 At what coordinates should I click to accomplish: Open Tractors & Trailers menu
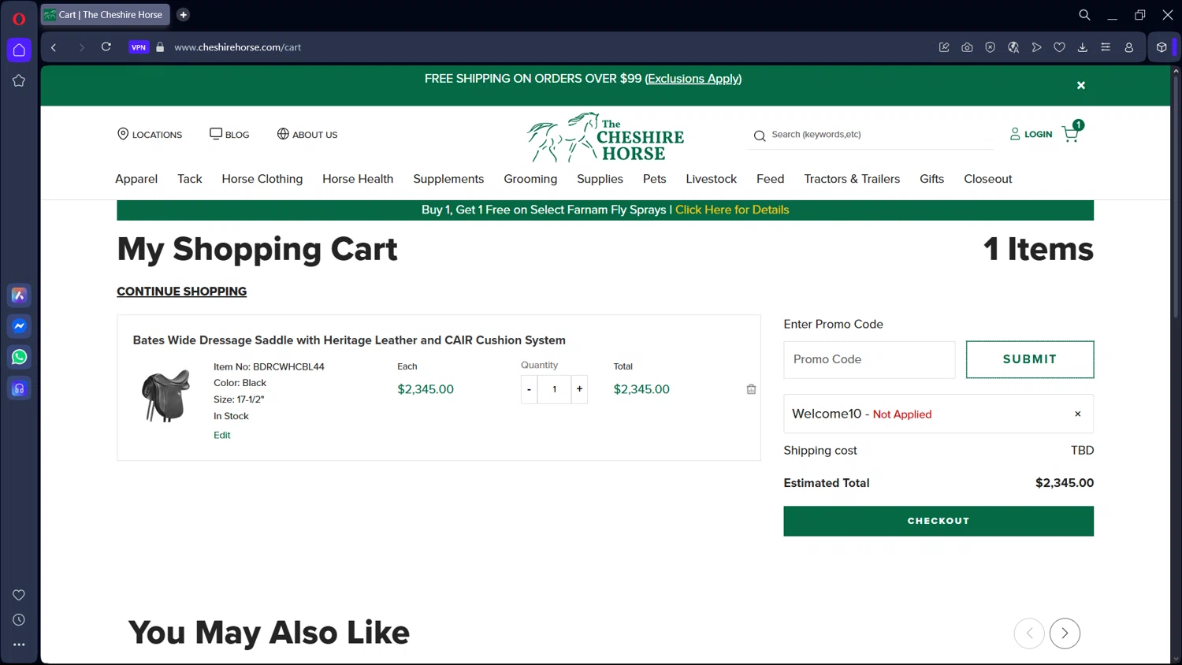(x=852, y=179)
